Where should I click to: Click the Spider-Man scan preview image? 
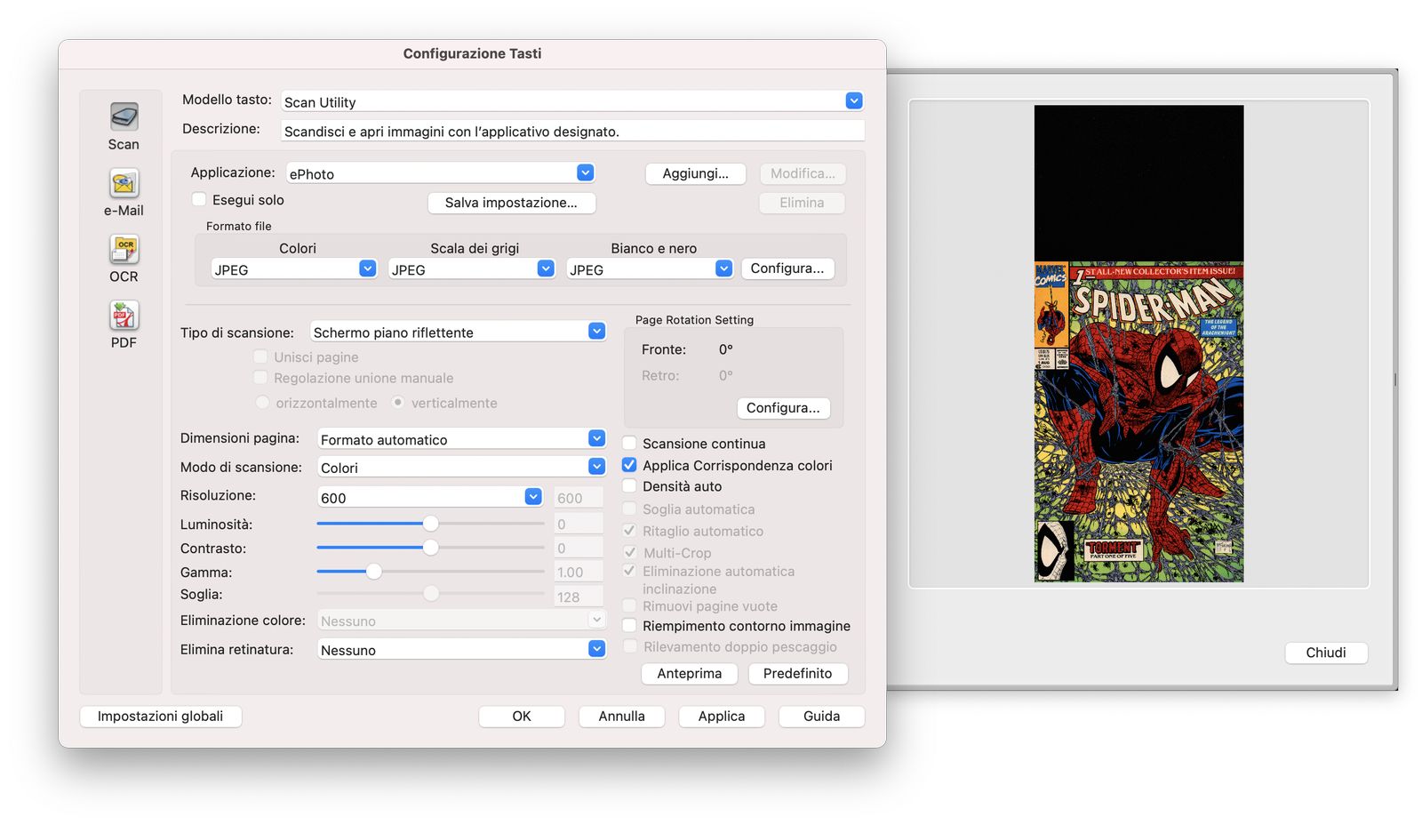tap(1139, 344)
